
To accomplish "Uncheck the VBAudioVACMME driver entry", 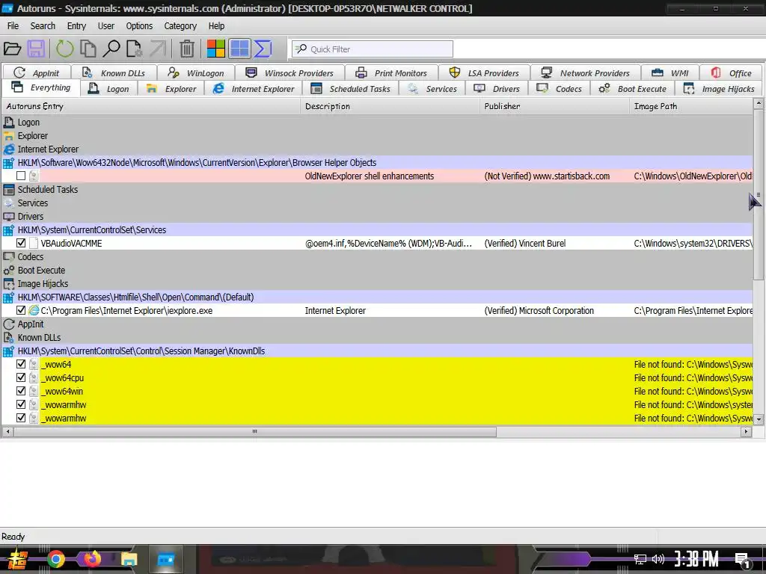I will (x=21, y=243).
